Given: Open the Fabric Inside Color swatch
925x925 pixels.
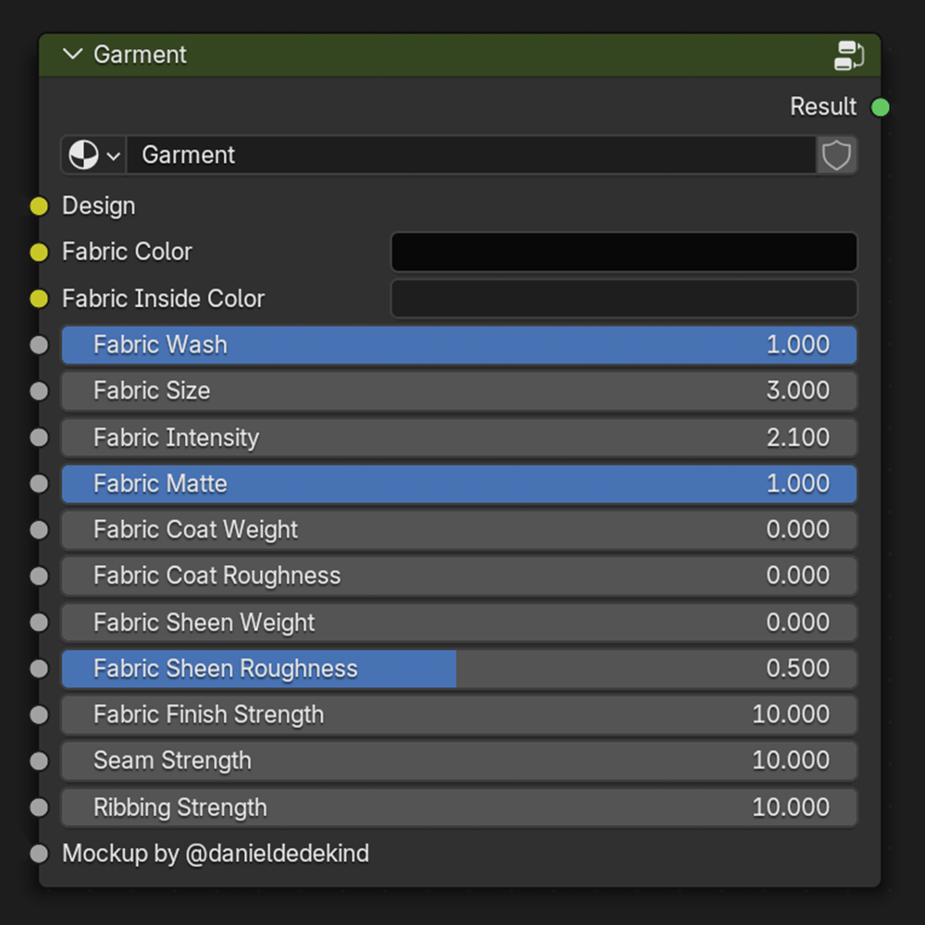Looking at the screenshot, I should (x=624, y=299).
